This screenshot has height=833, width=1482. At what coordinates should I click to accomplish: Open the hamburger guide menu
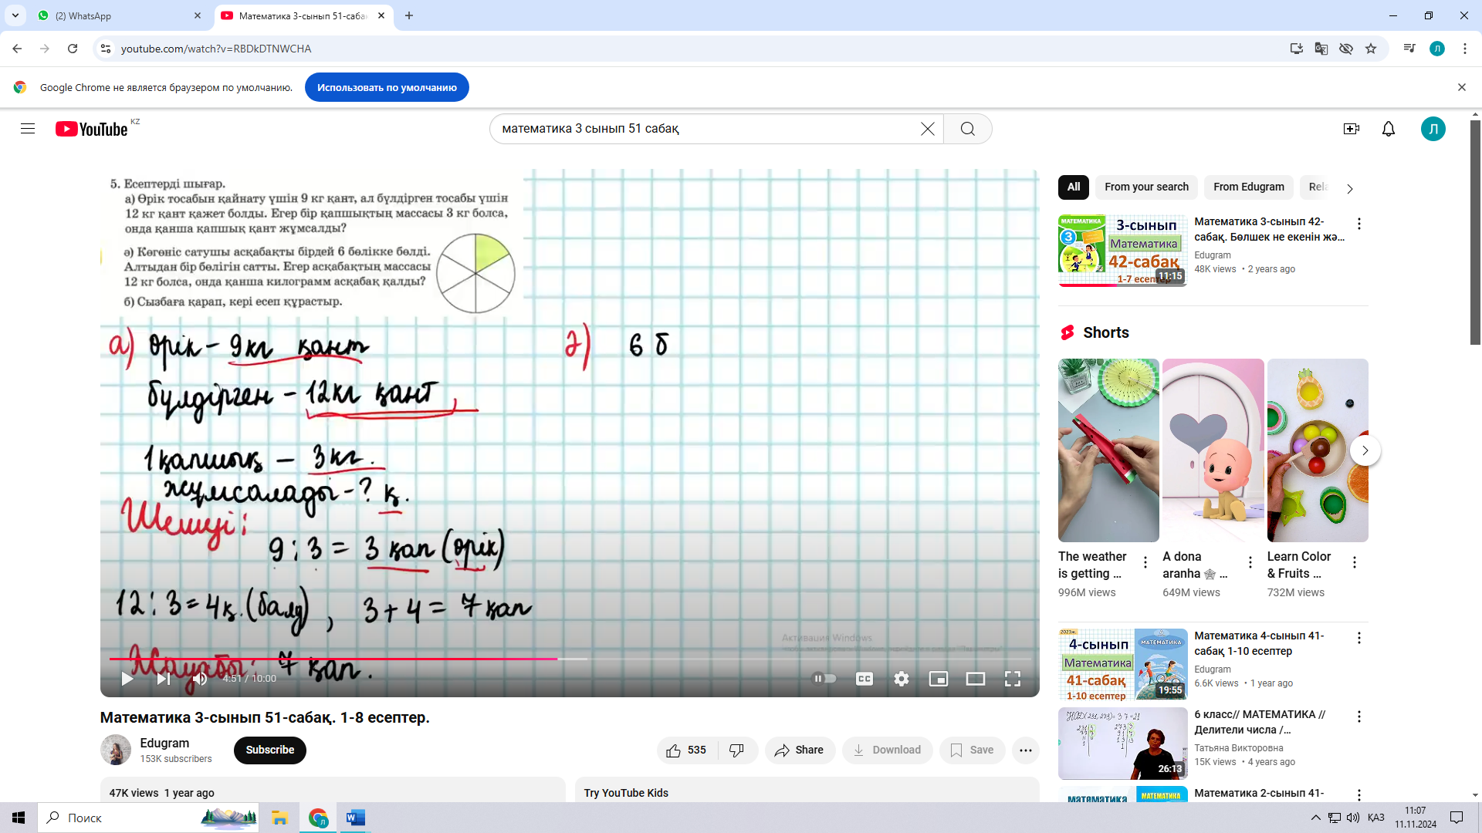[28, 129]
